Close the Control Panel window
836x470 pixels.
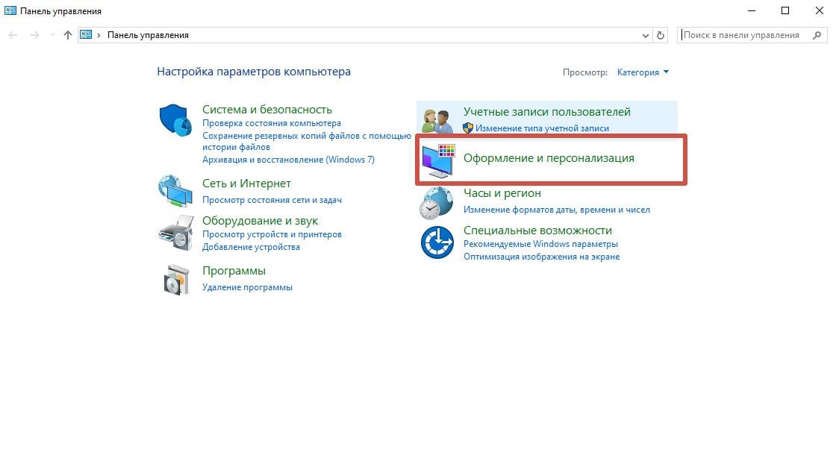820,10
